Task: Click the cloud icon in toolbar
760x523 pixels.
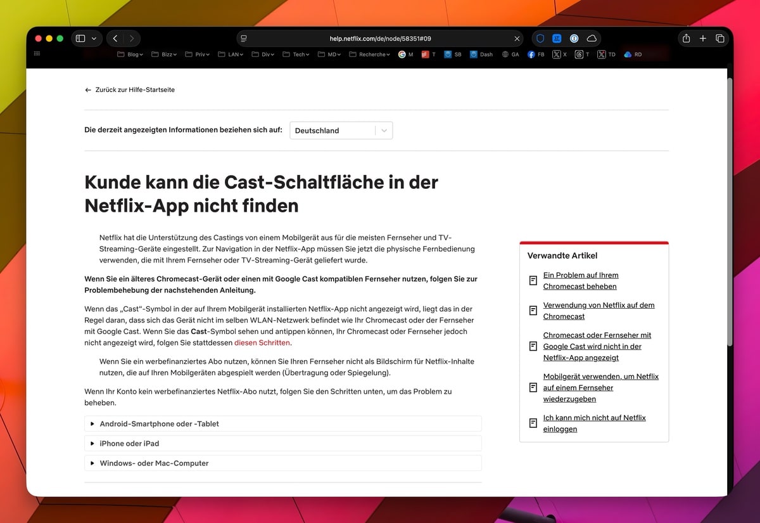Action: tap(592, 39)
